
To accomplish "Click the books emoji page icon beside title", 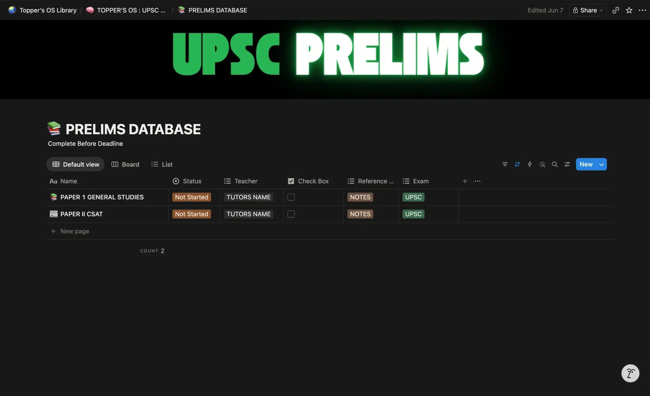I will pos(54,129).
